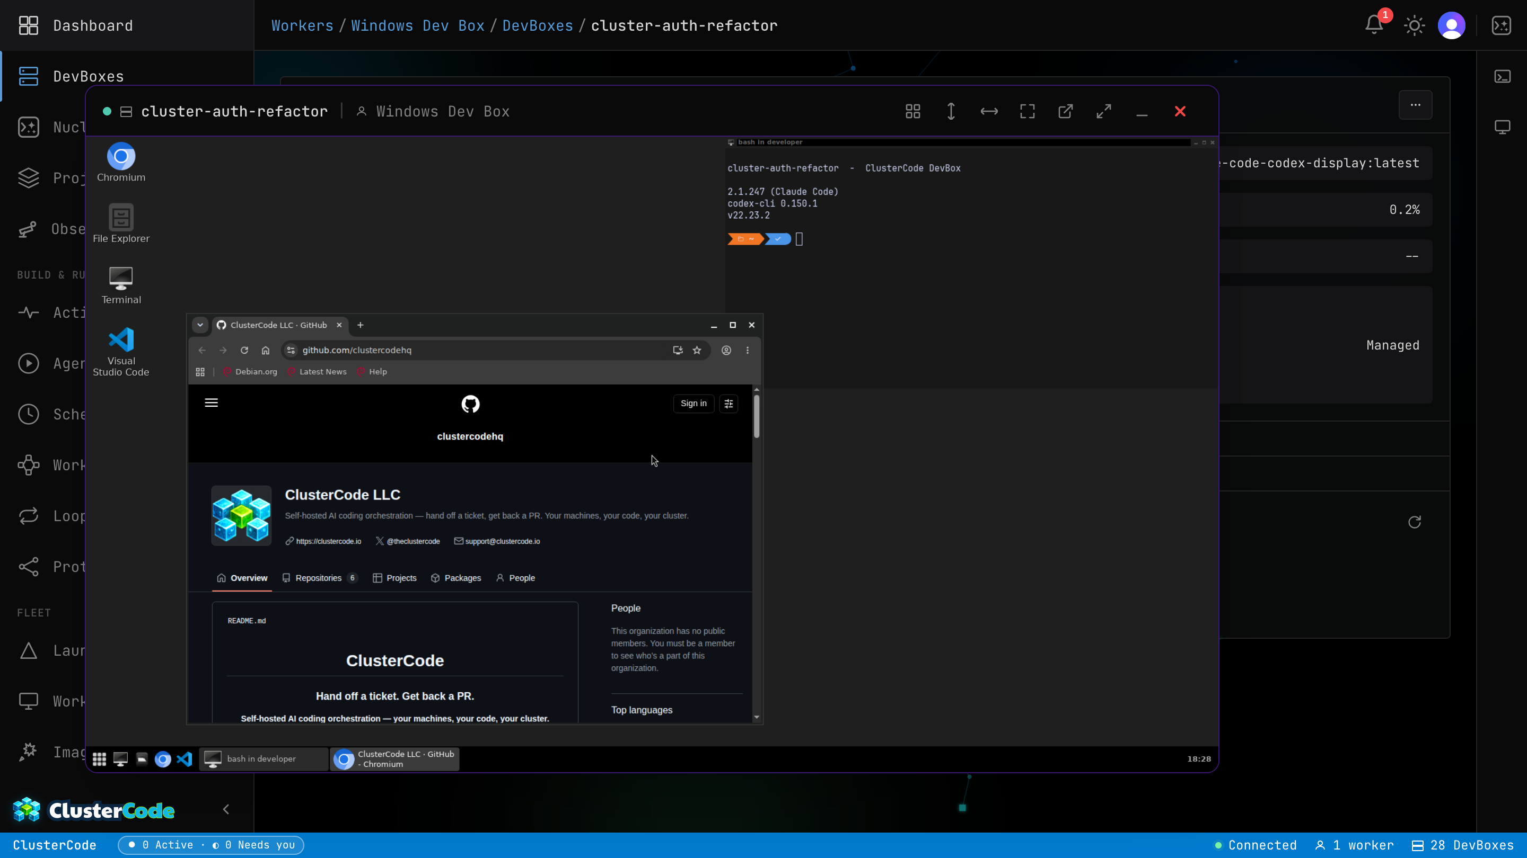Reload the GitHub page
This screenshot has height=858, width=1527.
pos(244,351)
